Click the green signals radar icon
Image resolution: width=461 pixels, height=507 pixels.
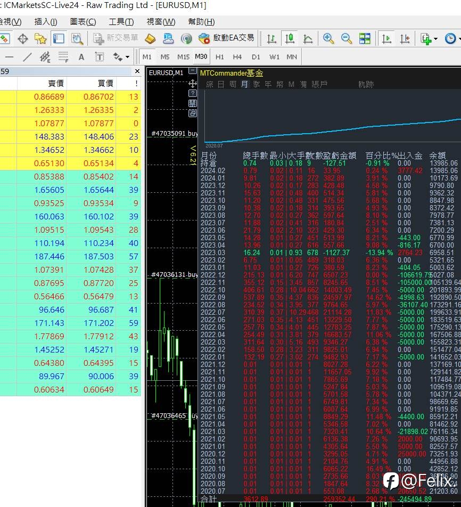(186, 39)
